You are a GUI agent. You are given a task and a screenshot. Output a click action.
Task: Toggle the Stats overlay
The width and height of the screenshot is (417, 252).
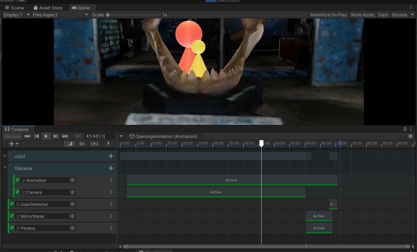click(x=383, y=15)
